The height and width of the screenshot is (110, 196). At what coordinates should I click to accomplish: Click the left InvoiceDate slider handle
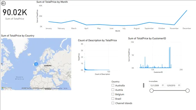click(x=152, y=91)
